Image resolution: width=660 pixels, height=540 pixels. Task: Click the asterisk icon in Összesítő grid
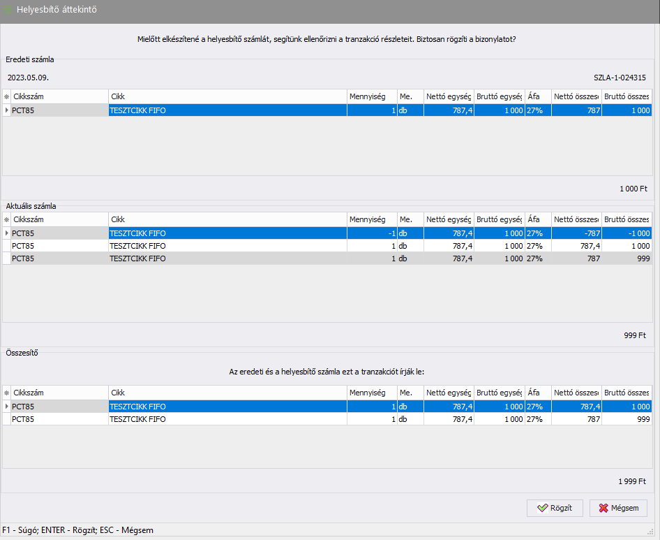click(x=7, y=393)
